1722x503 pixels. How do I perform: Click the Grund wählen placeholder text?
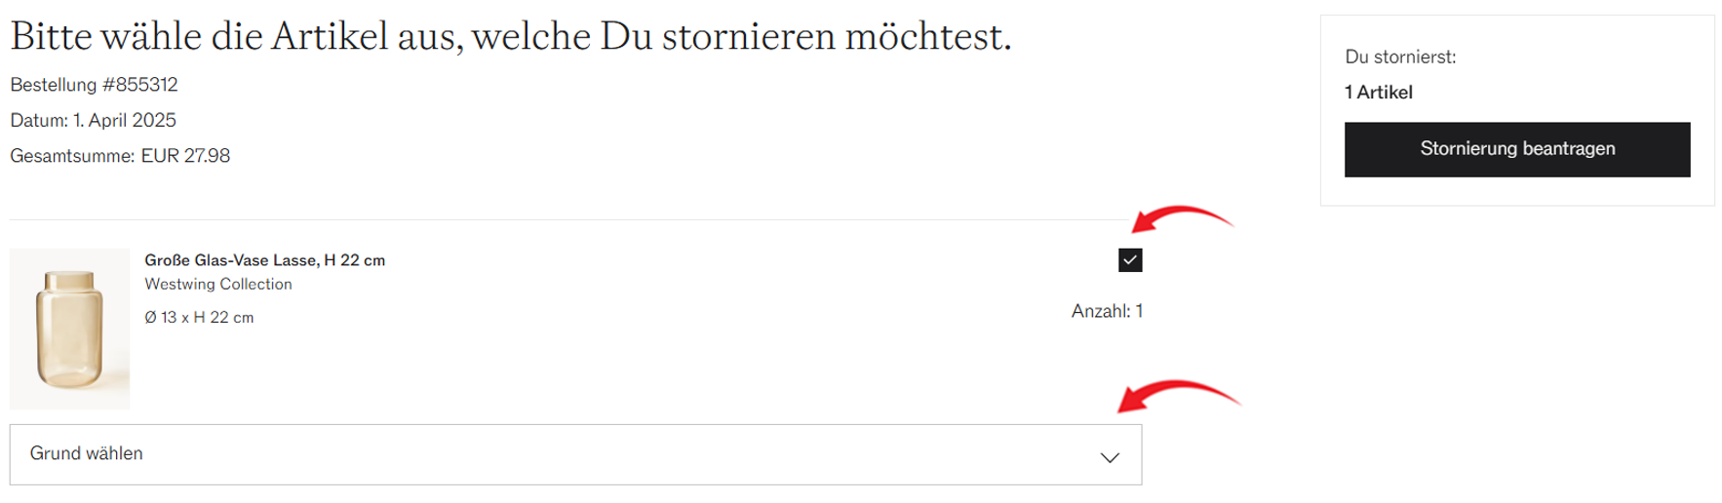(x=87, y=453)
